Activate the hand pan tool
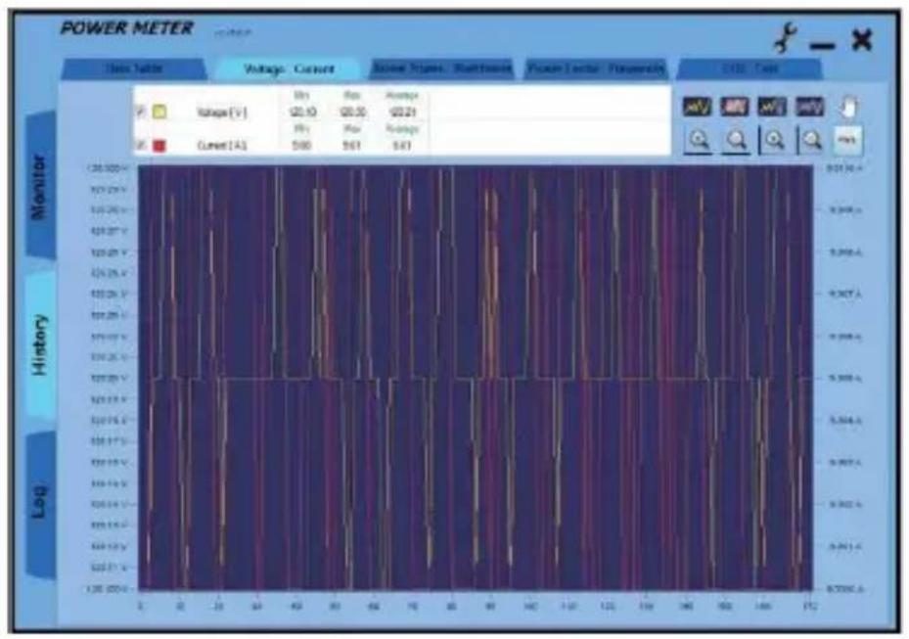 click(x=848, y=108)
